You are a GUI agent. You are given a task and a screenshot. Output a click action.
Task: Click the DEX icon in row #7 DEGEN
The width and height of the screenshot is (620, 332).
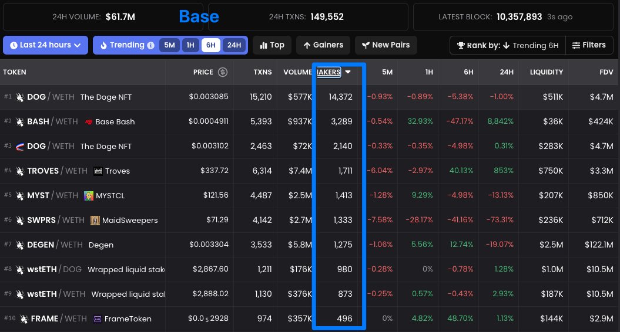pos(20,245)
